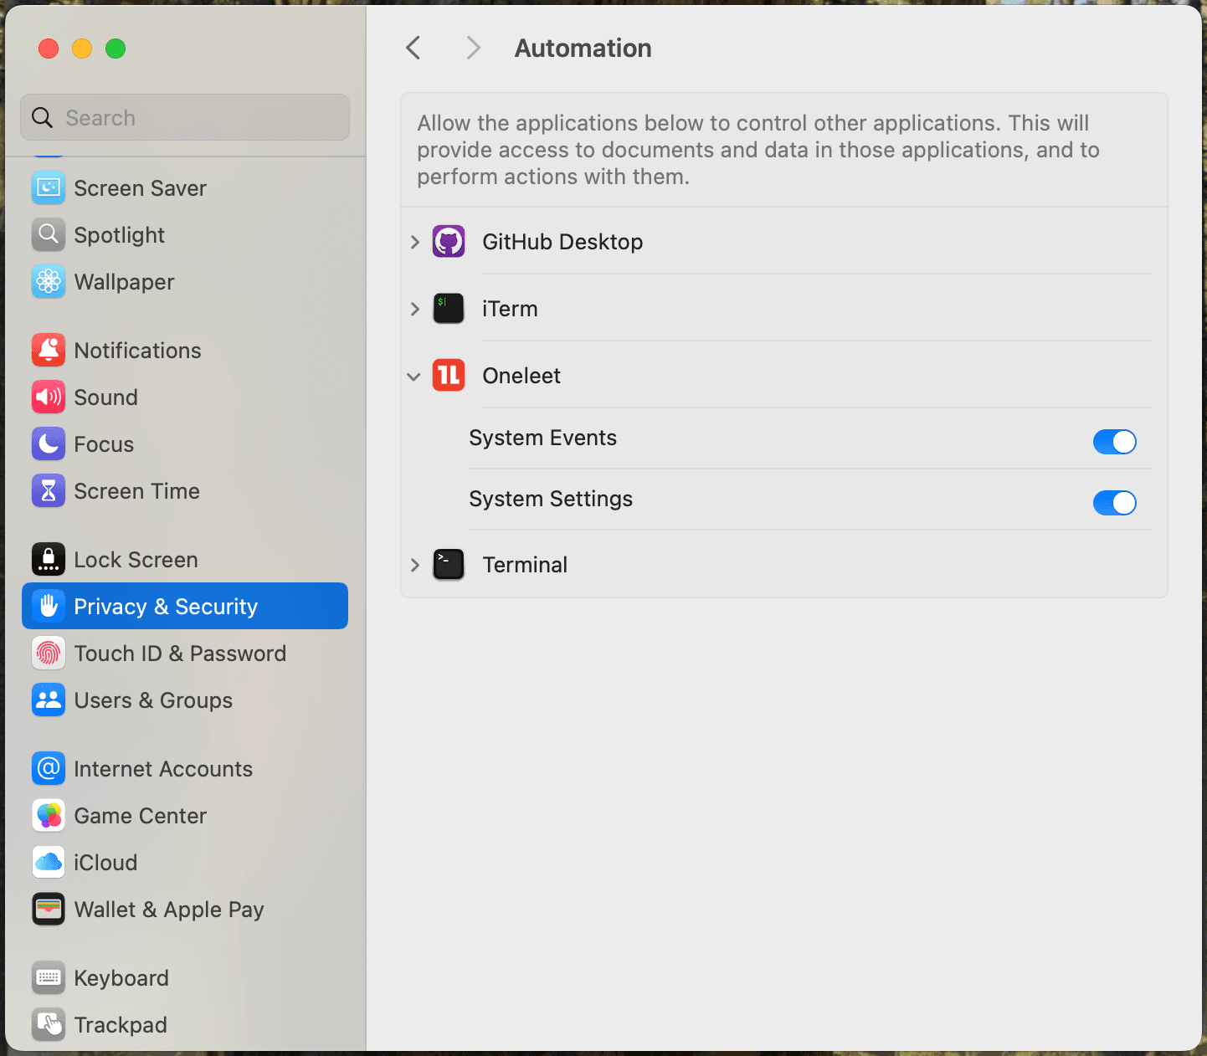Click the Touch ID fingerprint icon

48,653
